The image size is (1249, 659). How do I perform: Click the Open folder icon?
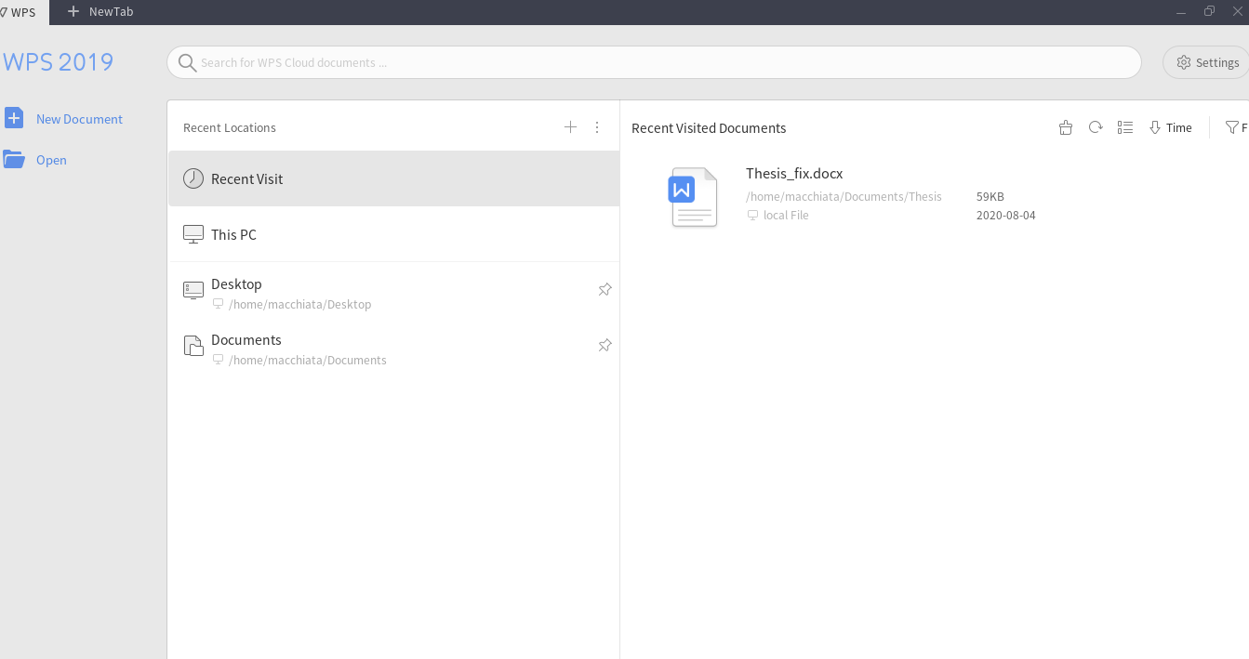pyautogui.click(x=14, y=159)
